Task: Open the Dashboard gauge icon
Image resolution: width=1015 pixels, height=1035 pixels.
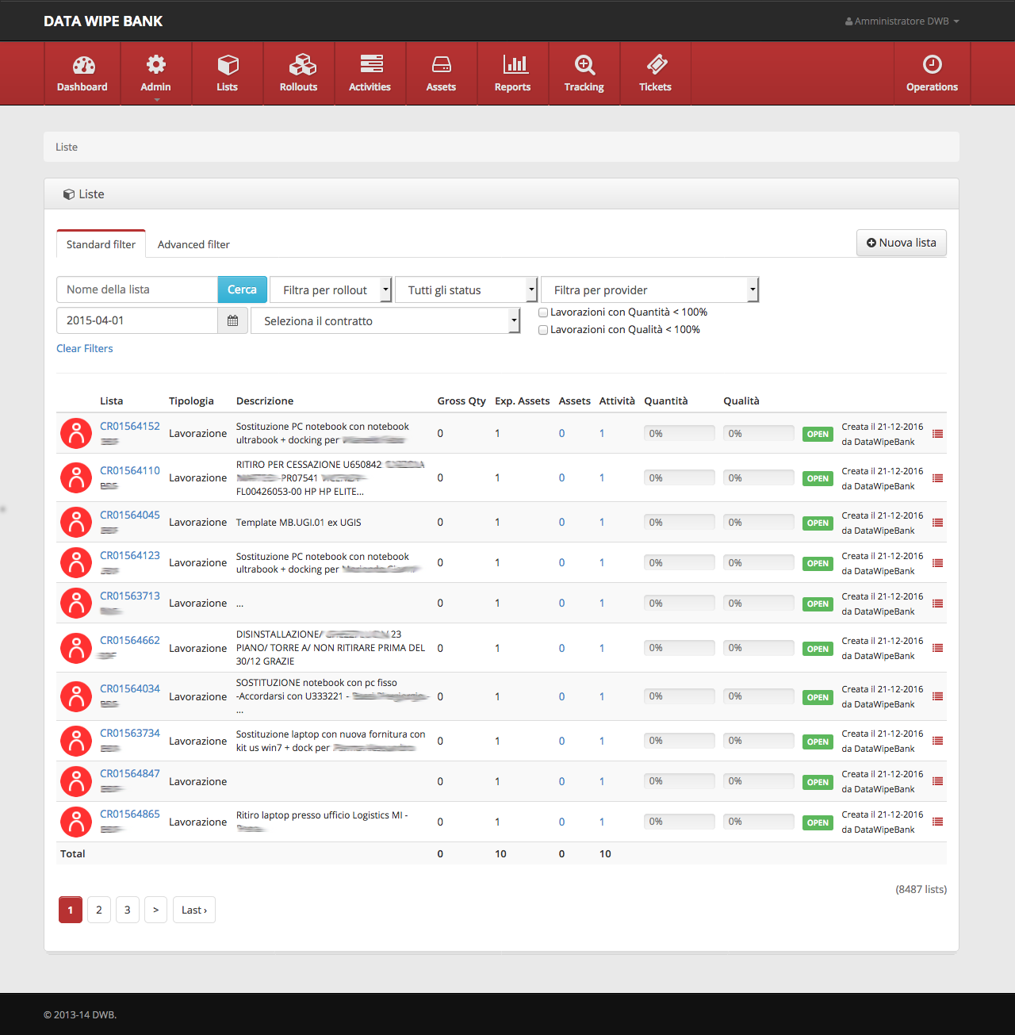Action: (83, 65)
